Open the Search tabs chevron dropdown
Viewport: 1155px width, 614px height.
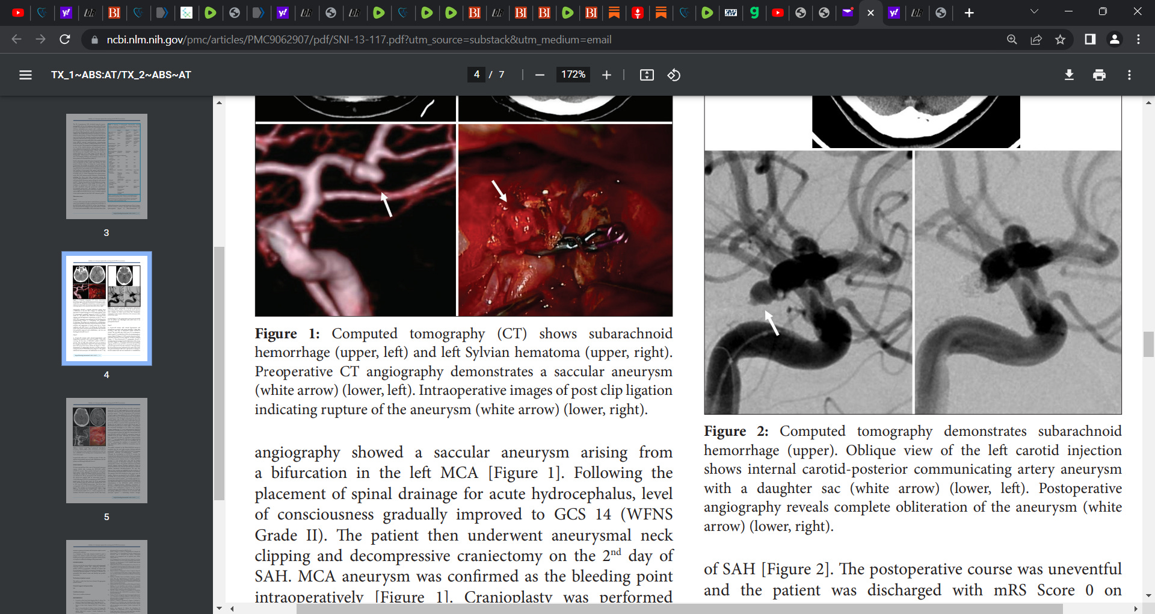point(1034,12)
